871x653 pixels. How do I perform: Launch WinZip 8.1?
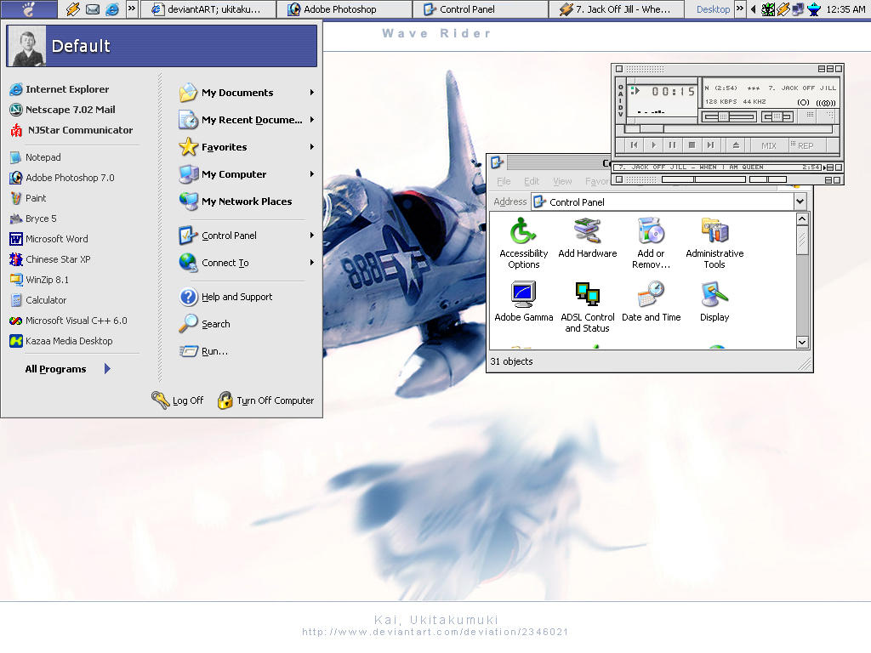39,280
